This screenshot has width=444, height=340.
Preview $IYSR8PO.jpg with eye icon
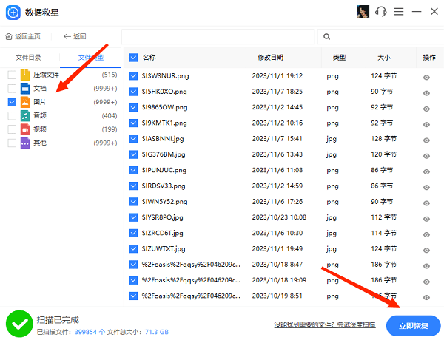(426, 219)
